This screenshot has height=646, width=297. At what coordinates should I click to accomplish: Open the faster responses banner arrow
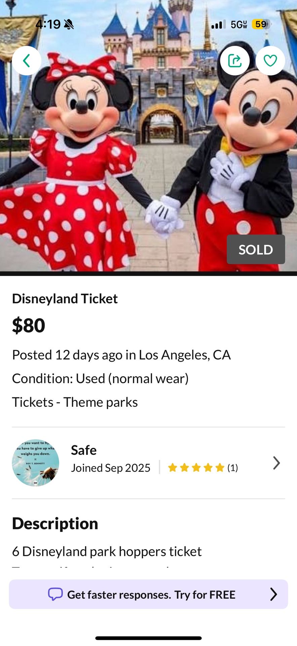click(274, 594)
